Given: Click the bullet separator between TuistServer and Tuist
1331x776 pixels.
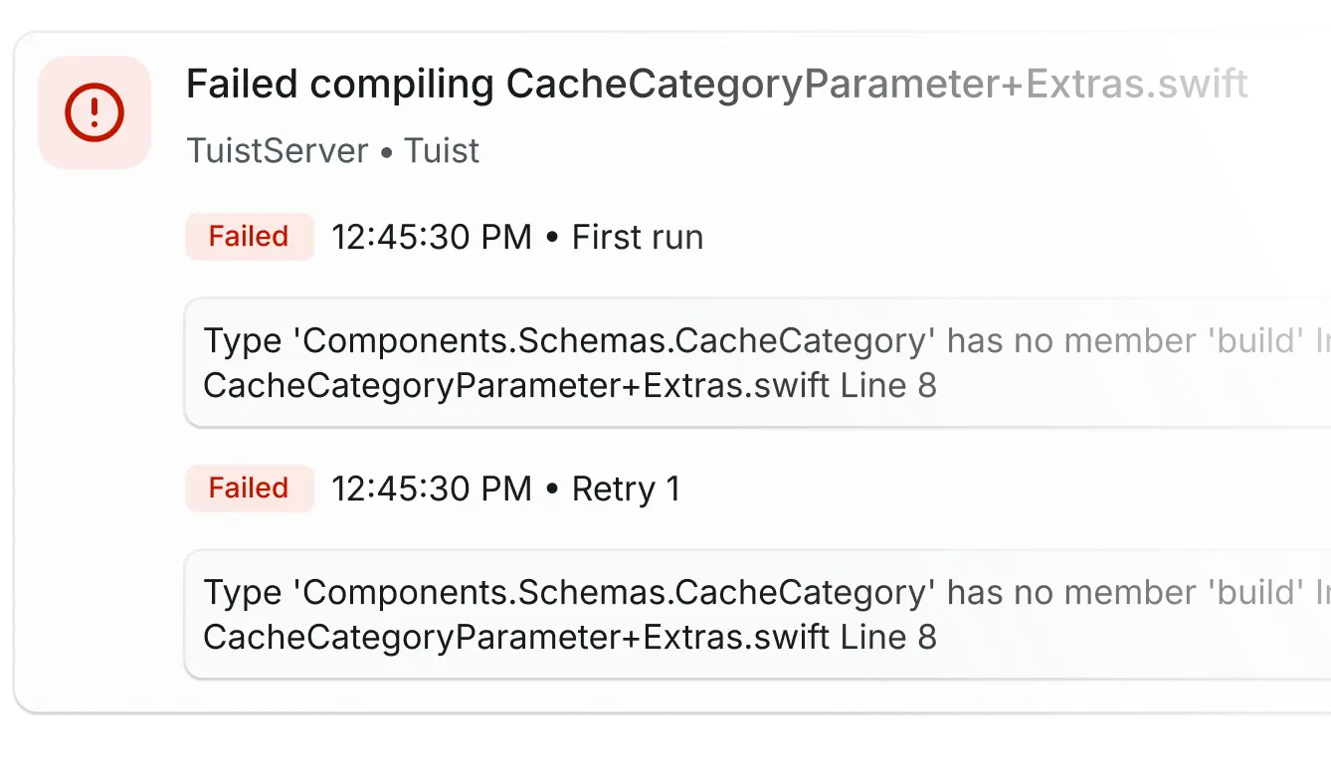Looking at the screenshot, I should click(386, 151).
